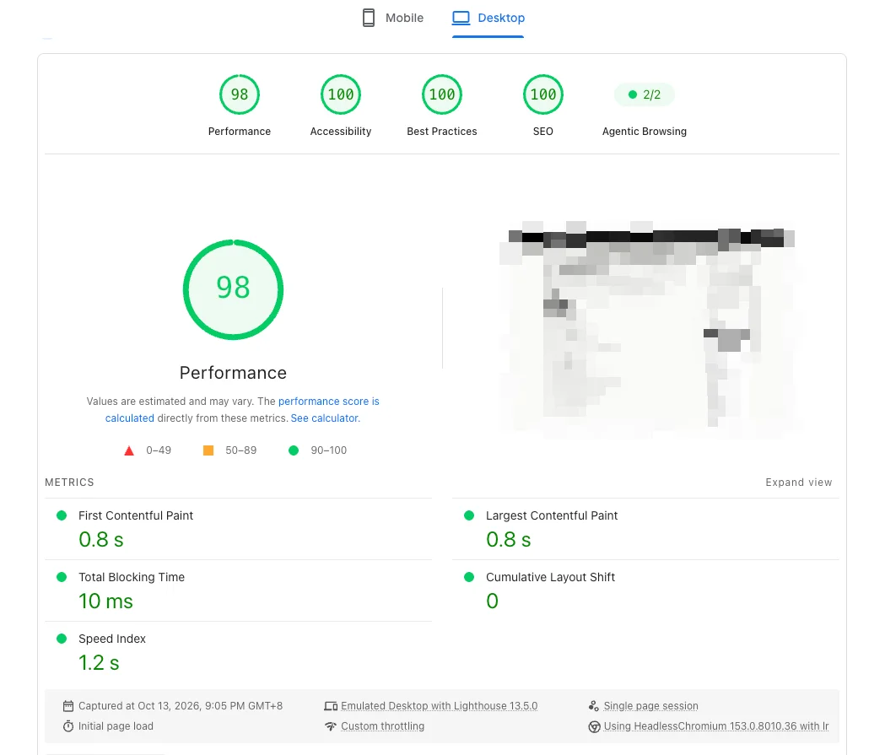Click the green dot beside Total Blocking Time
Viewport: 885px width, 755px height.
tap(62, 577)
